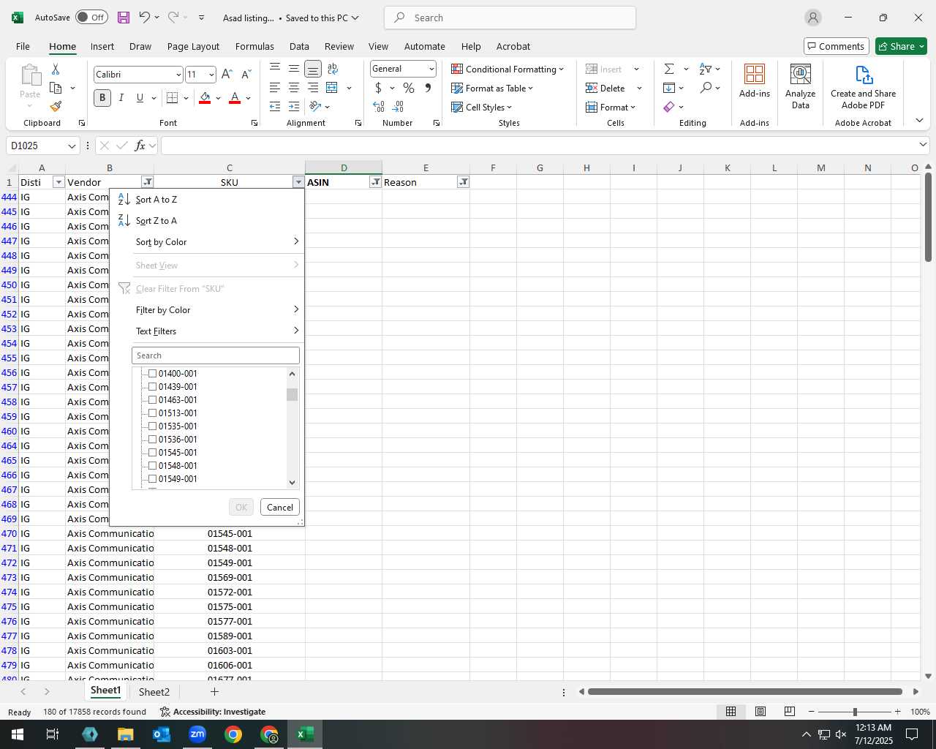Check the 01400-001 filter checkbox
Image resolution: width=936 pixels, height=749 pixels.
pos(153,374)
